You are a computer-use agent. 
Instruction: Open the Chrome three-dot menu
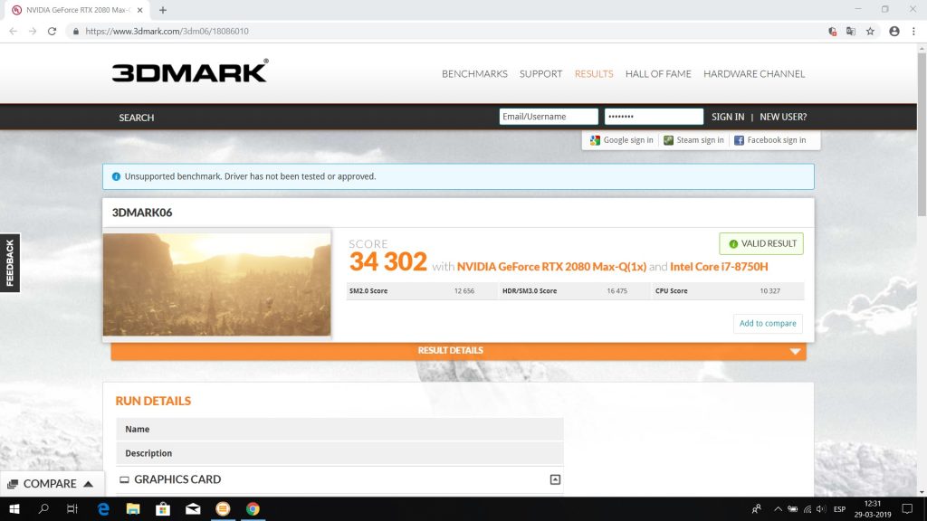point(913,31)
